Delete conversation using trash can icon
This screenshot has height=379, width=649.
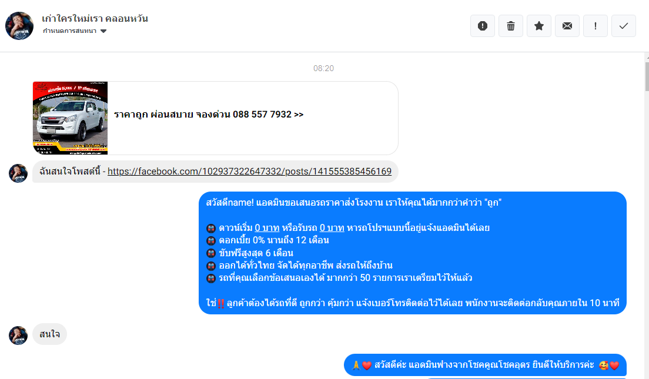click(x=511, y=26)
